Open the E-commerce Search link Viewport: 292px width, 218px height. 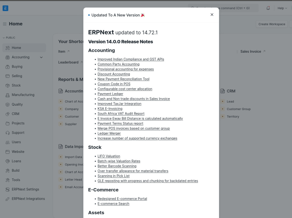click(x=113, y=204)
